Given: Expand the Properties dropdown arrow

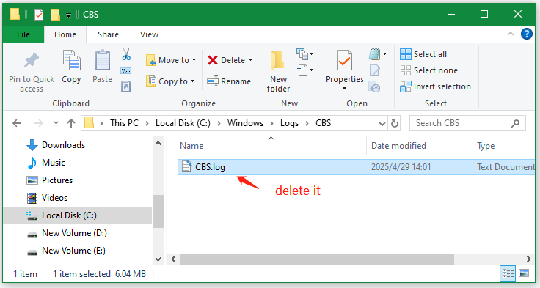Looking at the screenshot, I should [x=344, y=89].
